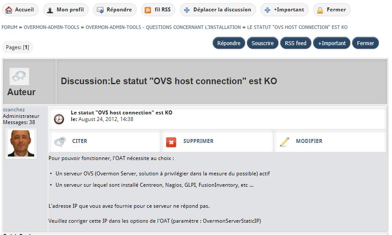The width and height of the screenshot is (392, 235).
Task: Click the orange RSS feed icon
Action: (x=148, y=10)
